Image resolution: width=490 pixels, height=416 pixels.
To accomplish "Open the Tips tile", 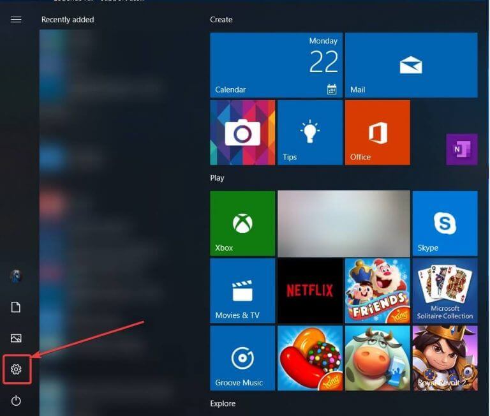I will click(310, 133).
